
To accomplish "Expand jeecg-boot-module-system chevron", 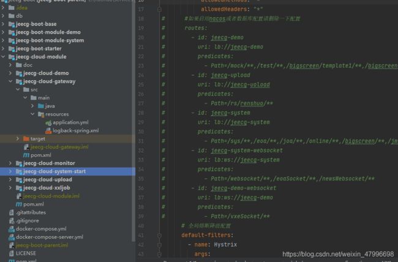I will coord(3,40).
